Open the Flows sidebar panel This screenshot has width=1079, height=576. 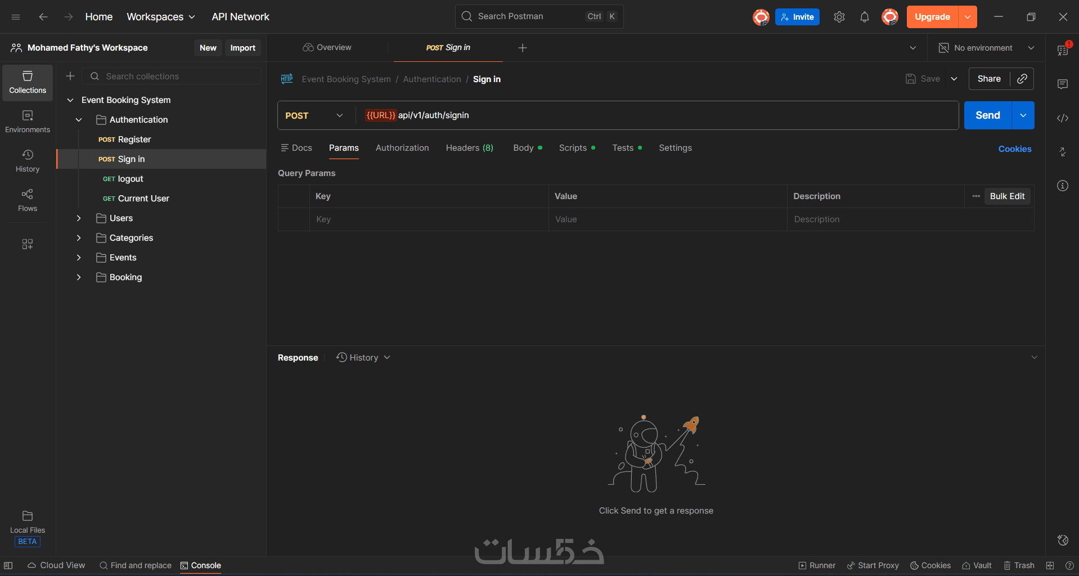coord(28,201)
